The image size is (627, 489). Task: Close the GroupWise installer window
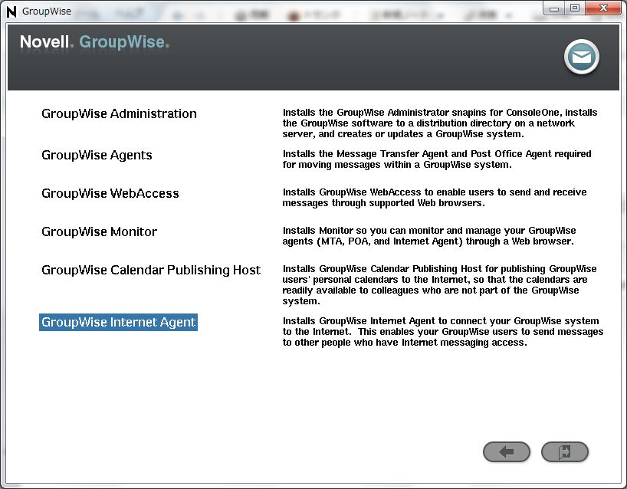click(x=604, y=8)
